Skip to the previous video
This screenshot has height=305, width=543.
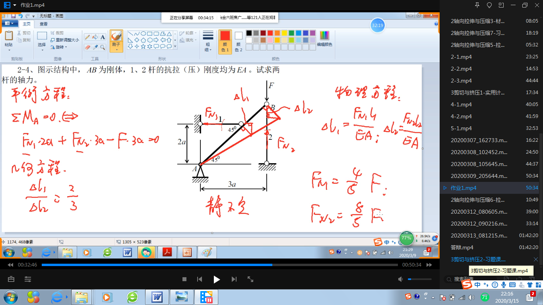click(x=200, y=279)
